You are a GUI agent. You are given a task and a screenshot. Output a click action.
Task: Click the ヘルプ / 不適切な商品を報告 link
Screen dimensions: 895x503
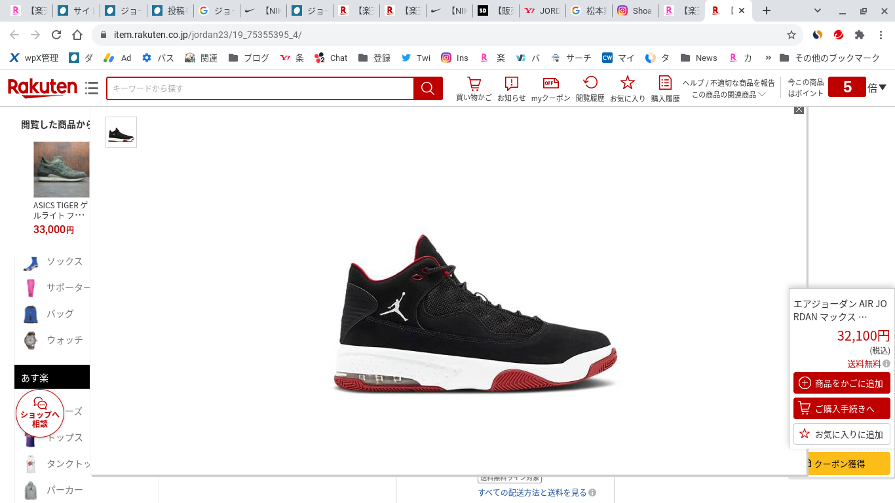tap(729, 83)
